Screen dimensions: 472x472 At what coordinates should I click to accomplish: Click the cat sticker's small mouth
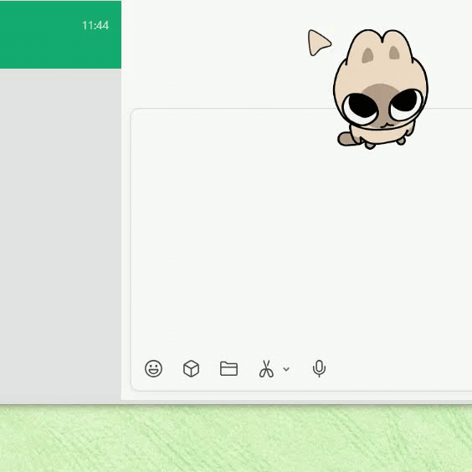coord(387,125)
